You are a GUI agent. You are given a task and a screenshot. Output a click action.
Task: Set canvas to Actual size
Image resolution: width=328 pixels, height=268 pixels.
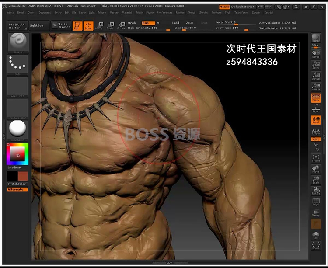click(316, 76)
